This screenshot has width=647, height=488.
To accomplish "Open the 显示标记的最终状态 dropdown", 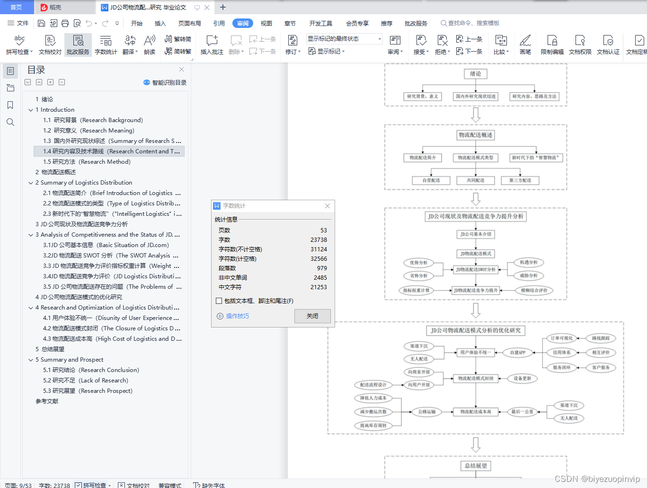I will click(x=344, y=39).
